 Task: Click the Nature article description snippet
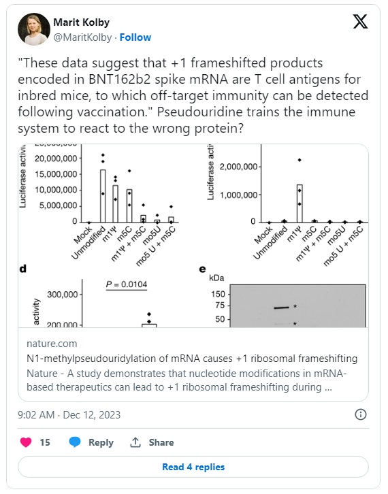[x=187, y=380]
